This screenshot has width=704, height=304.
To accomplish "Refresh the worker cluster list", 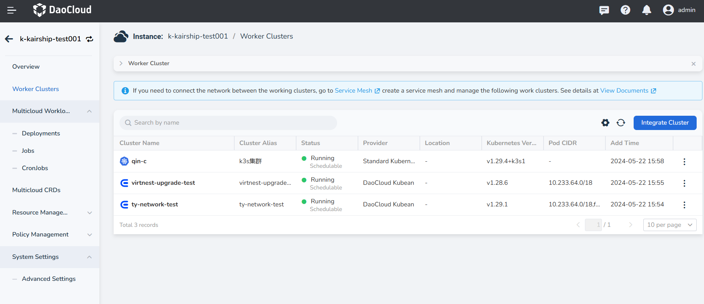I will point(621,123).
